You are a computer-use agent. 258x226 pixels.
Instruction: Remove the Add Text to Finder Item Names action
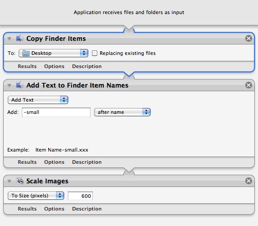click(248, 85)
